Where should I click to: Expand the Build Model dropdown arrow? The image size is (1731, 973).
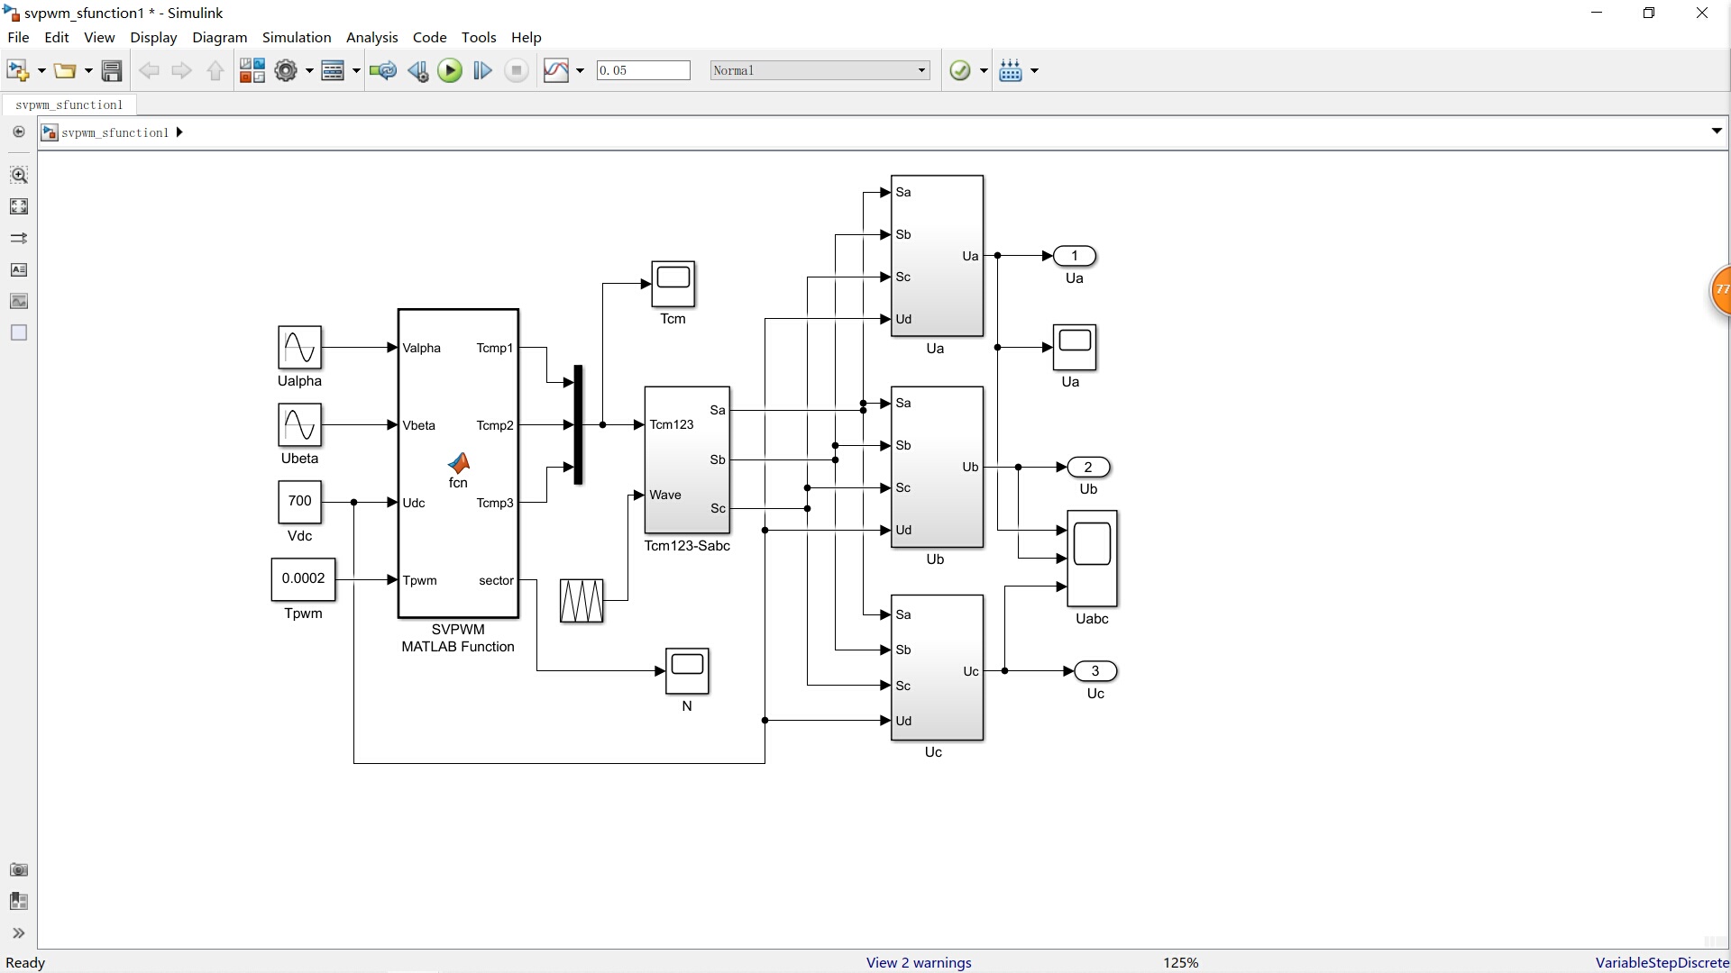coord(1034,70)
